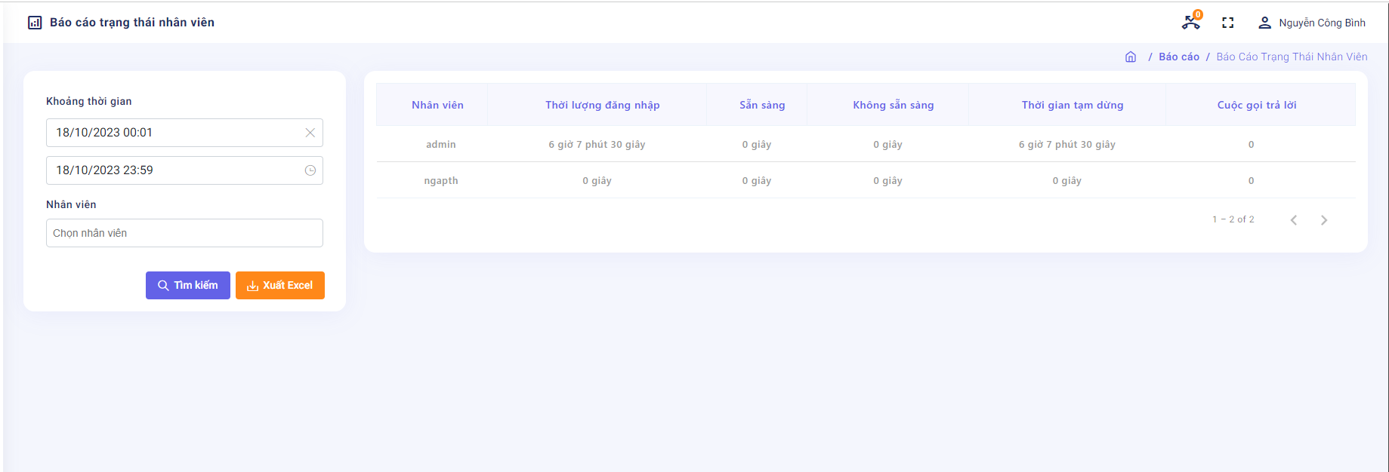
Task: Click ngapth's login duration 0 giây
Action: tap(597, 180)
